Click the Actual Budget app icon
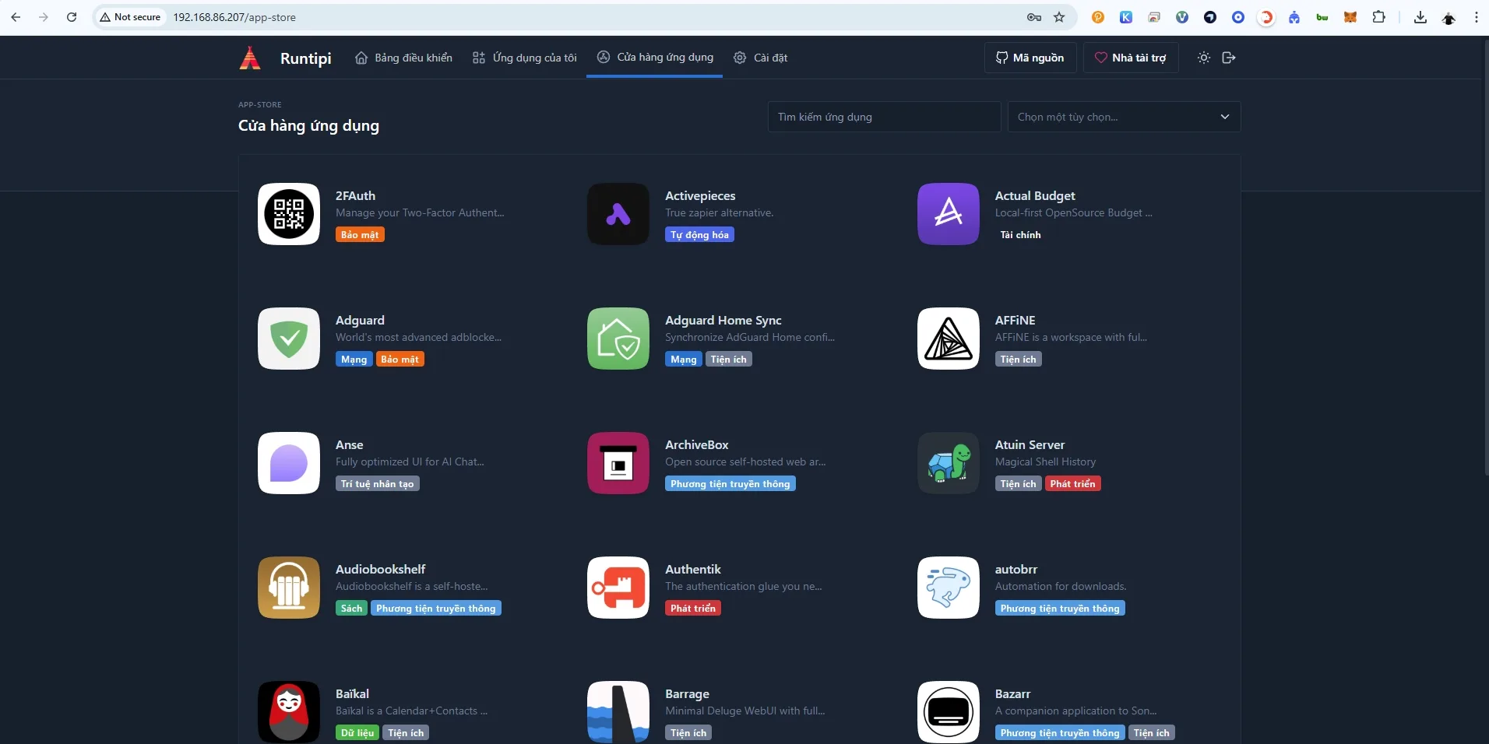Viewport: 1489px width, 744px height. [949, 214]
